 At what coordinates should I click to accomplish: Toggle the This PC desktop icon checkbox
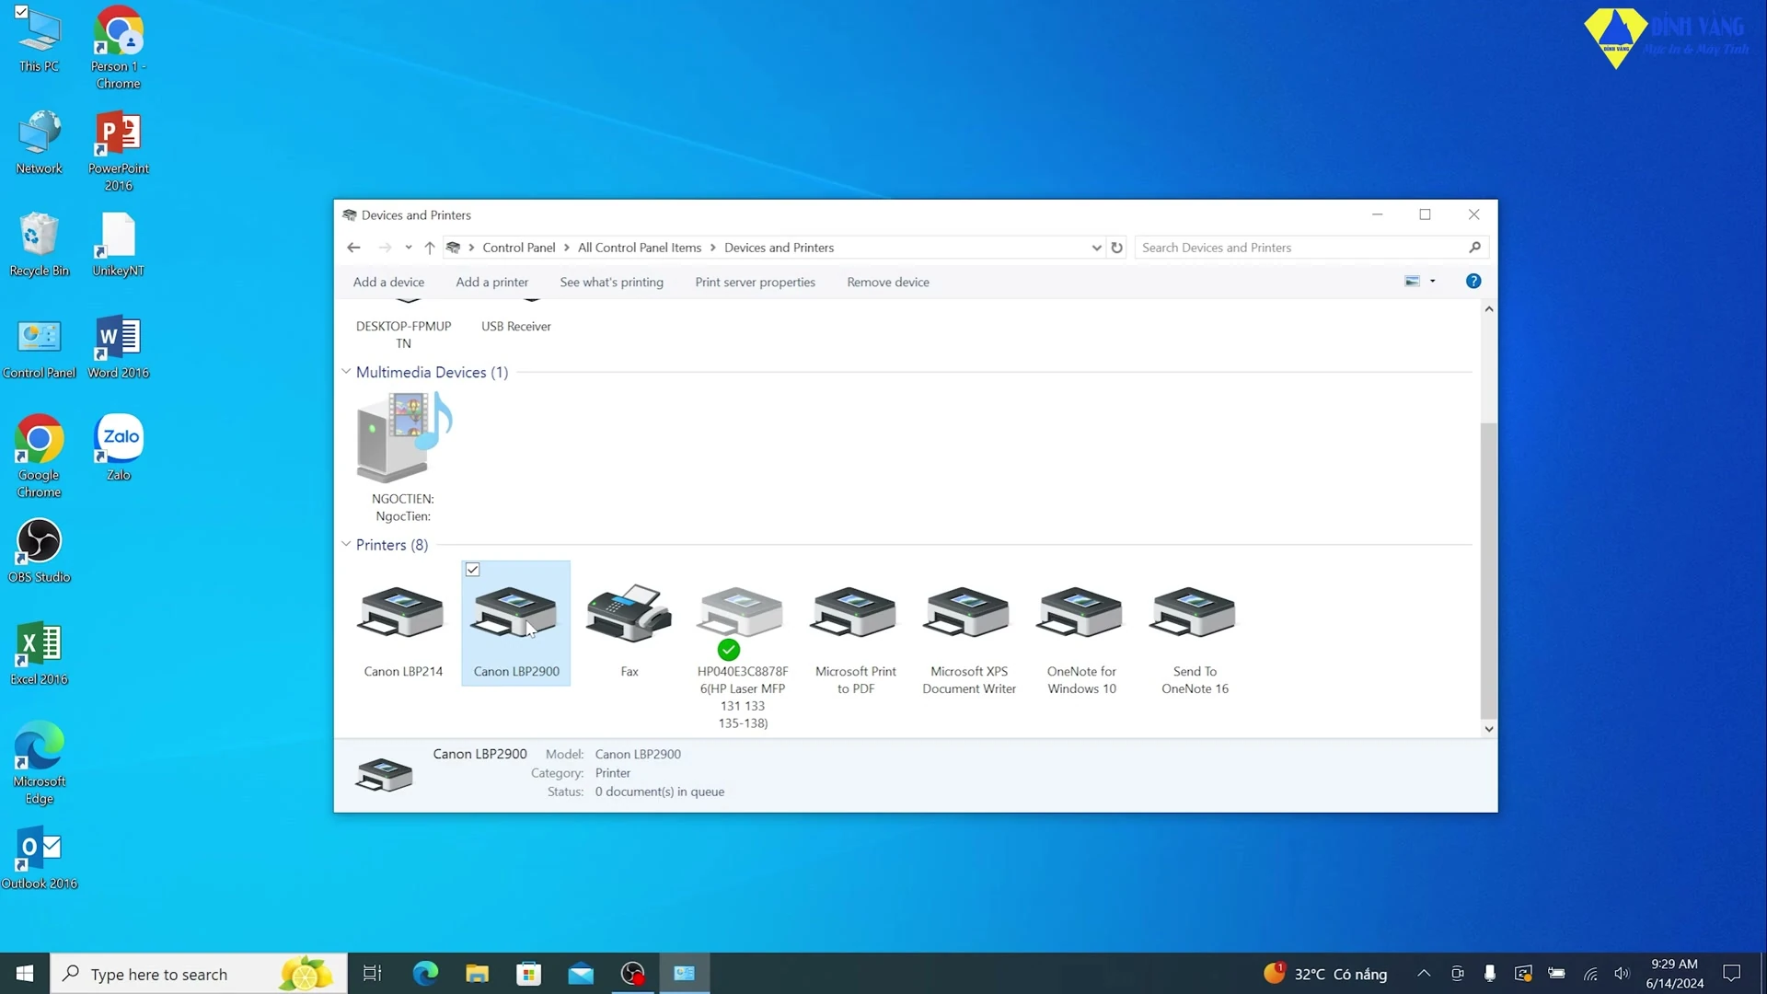(x=21, y=12)
